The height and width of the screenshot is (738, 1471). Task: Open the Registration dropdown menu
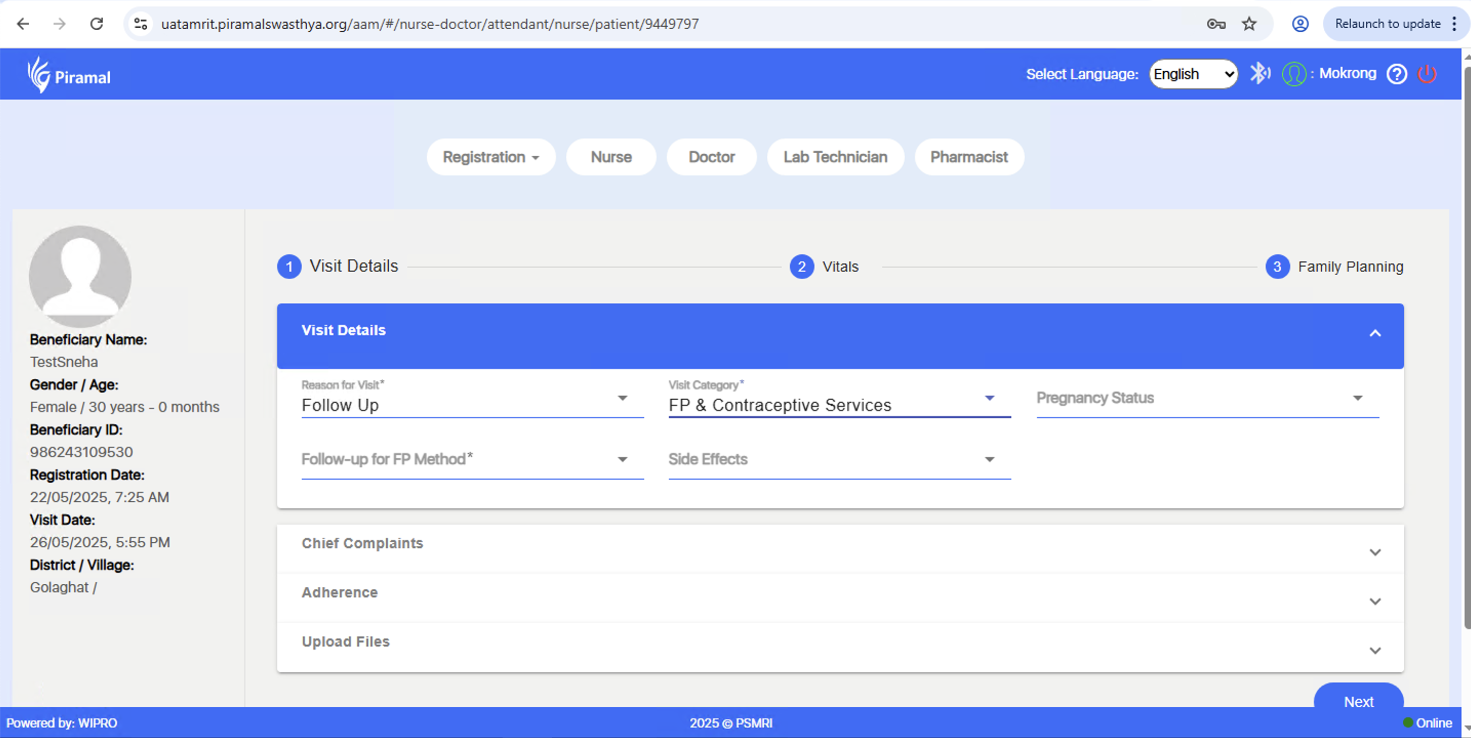490,157
